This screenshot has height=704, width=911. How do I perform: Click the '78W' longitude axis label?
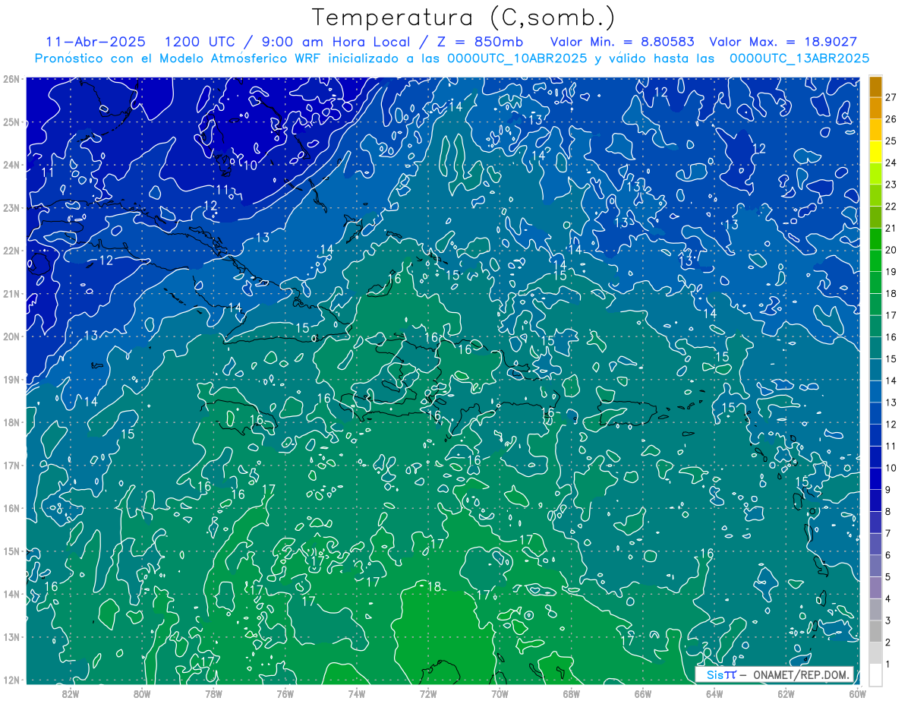213,693
